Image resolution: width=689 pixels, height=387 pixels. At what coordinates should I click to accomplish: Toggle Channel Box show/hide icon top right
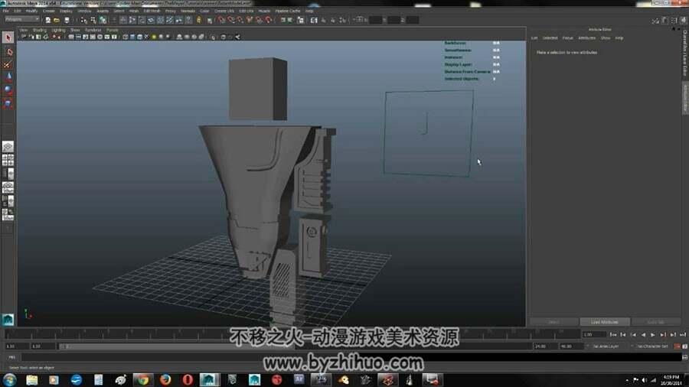click(x=684, y=20)
